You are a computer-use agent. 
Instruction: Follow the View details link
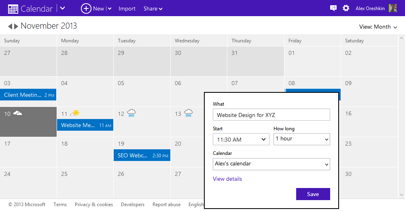tap(227, 179)
